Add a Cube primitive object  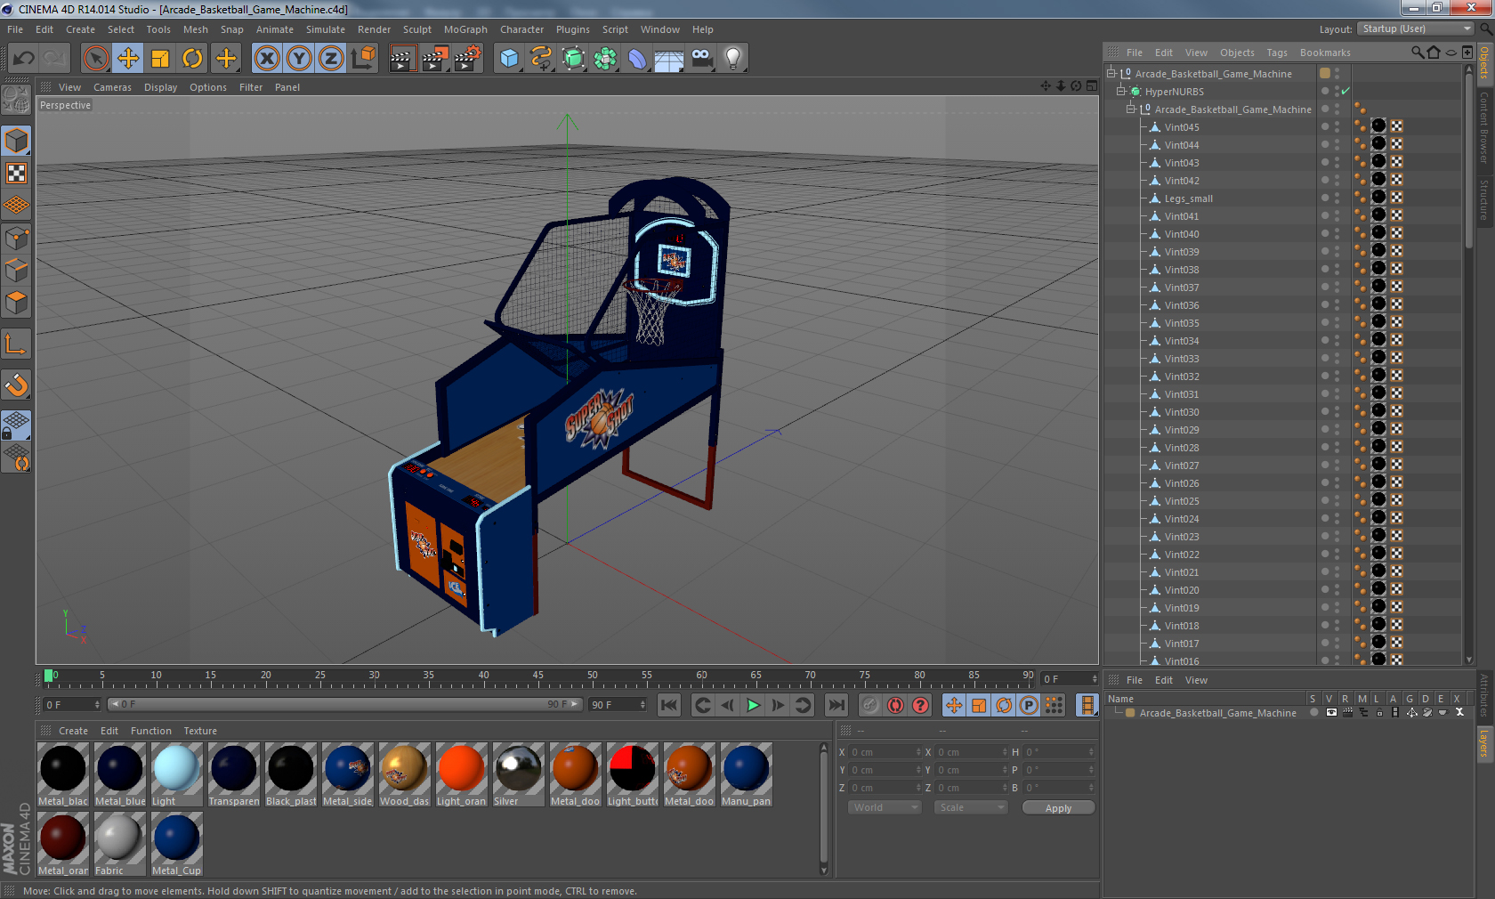509,59
